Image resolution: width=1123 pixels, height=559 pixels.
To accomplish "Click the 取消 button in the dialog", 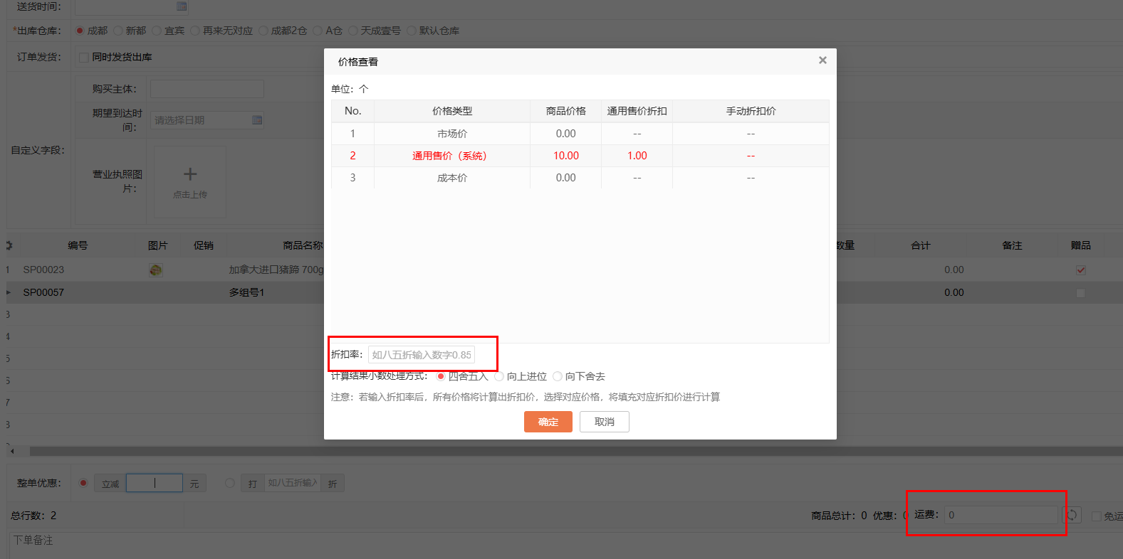I will [604, 422].
